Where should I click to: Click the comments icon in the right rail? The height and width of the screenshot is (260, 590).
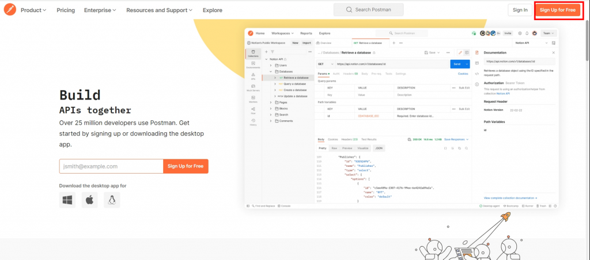[477, 63]
